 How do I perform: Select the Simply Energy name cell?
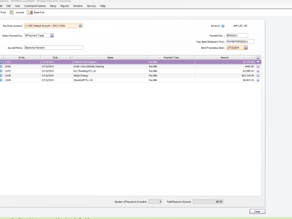click(x=110, y=75)
